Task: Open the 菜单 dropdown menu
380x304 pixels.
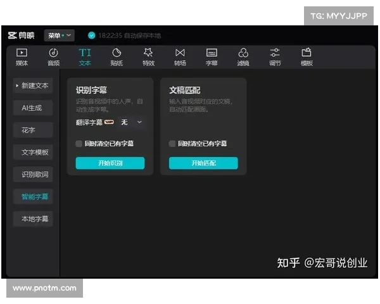Action: 60,35
